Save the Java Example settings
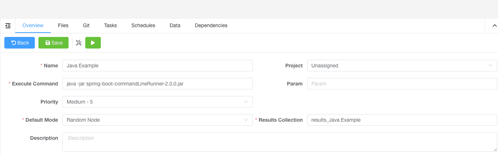Image resolution: width=498 pixels, height=155 pixels. [53, 43]
